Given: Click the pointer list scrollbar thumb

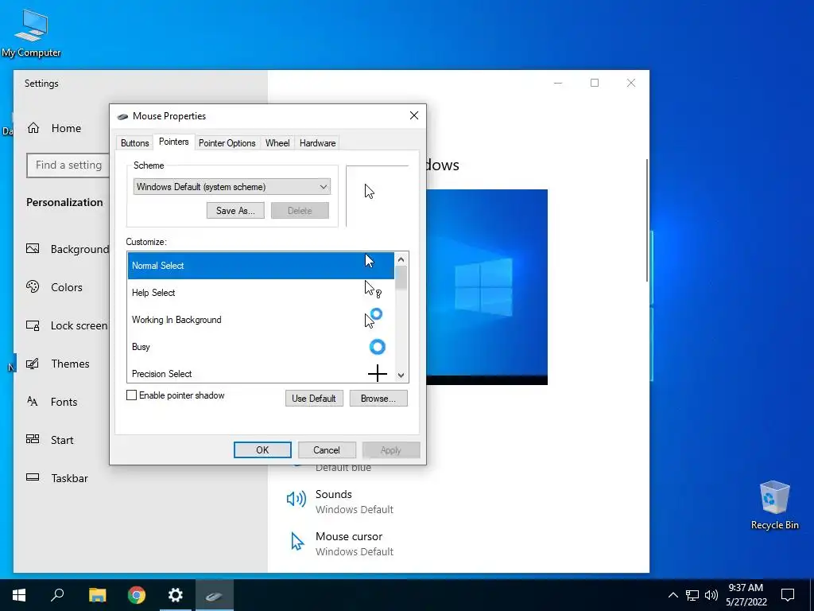Looking at the screenshot, I should tap(401, 278).
